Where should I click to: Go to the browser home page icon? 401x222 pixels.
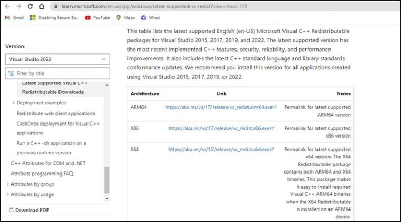[42, 6]
